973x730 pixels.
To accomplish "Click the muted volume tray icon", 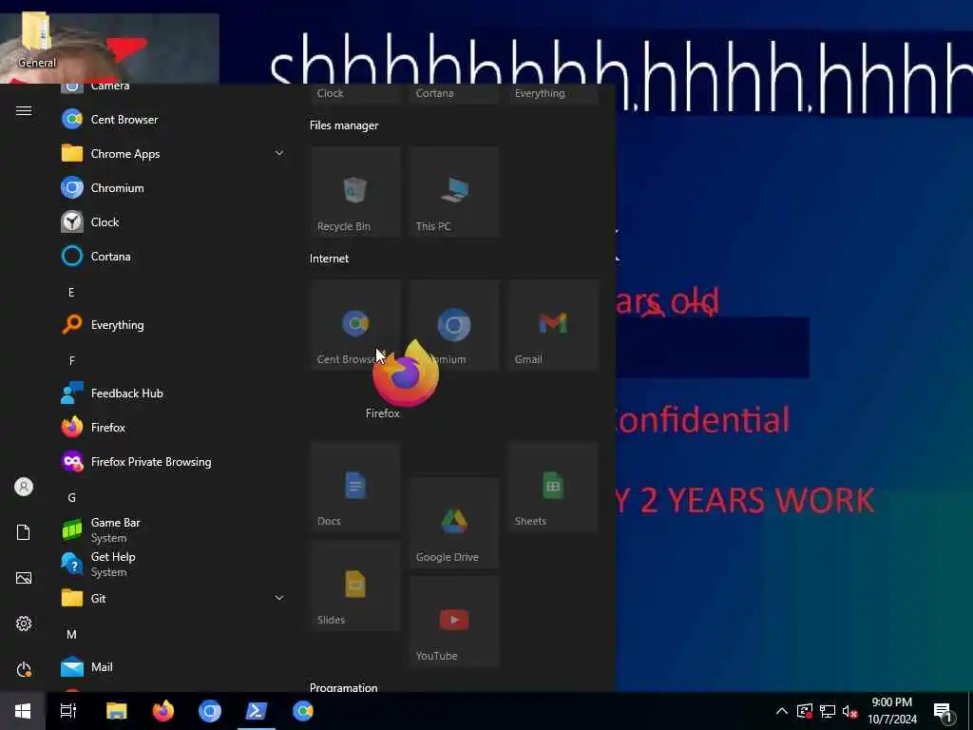I will point(850,711).
